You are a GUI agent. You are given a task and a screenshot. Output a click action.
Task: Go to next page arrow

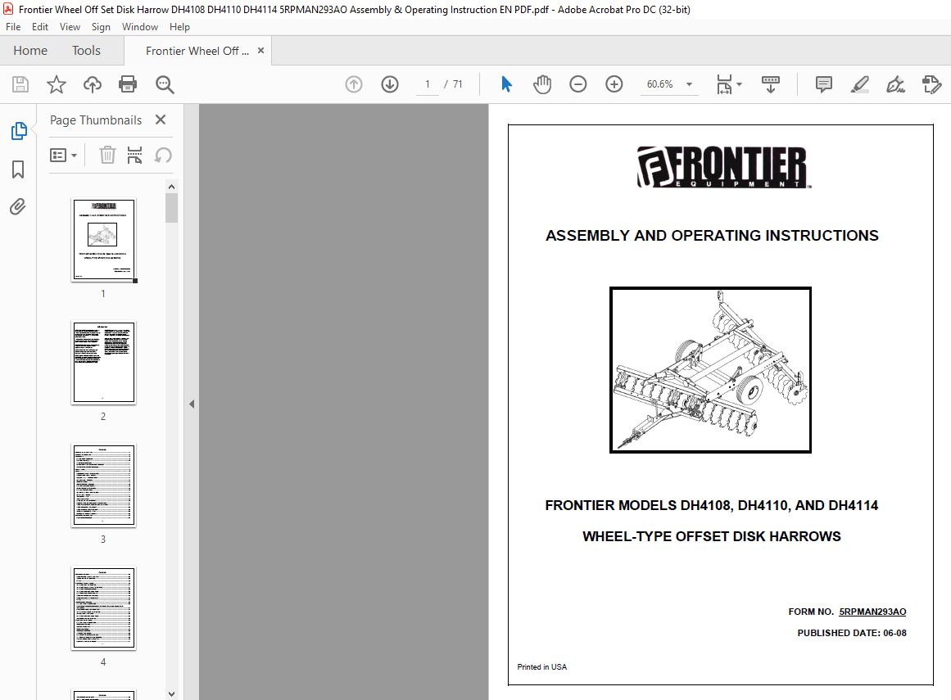click(x=390, y=84)
